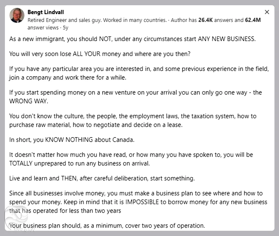Click the "As a new immigrant" opening sentence
Viewport: 279px width, 236px height.
point(133,39)
